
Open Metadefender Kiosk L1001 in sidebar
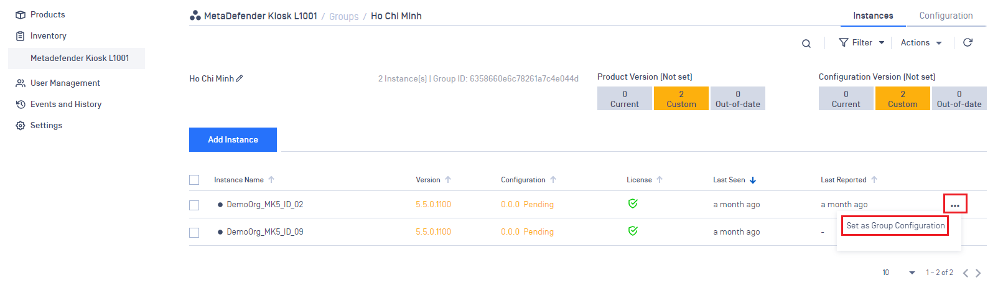[x=77, y=58]
